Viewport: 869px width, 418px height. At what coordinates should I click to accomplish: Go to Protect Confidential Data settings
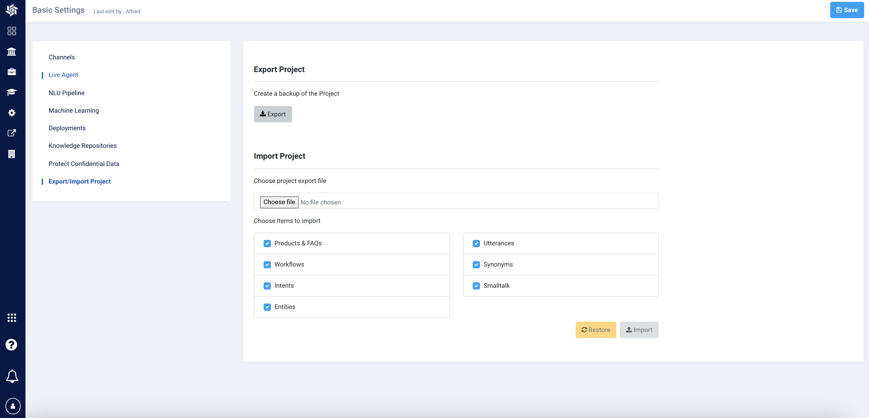point(84,164)
